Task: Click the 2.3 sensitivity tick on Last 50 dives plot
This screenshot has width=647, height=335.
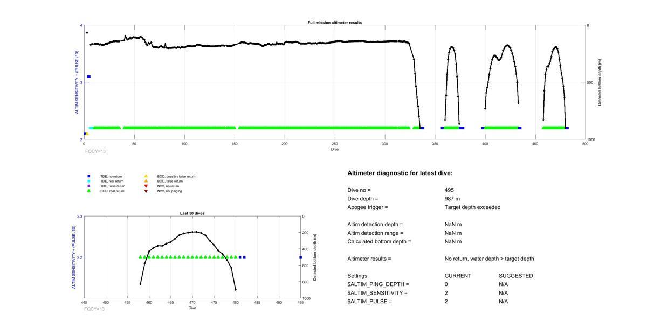Action: pyautogui.click(x=79, y=217)
